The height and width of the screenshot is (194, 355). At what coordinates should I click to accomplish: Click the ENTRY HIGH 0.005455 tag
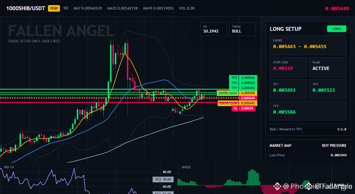pos(237,93)
